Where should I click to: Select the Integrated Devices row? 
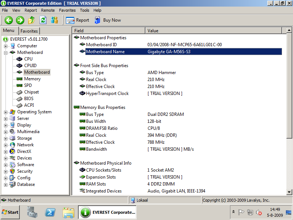178,191
